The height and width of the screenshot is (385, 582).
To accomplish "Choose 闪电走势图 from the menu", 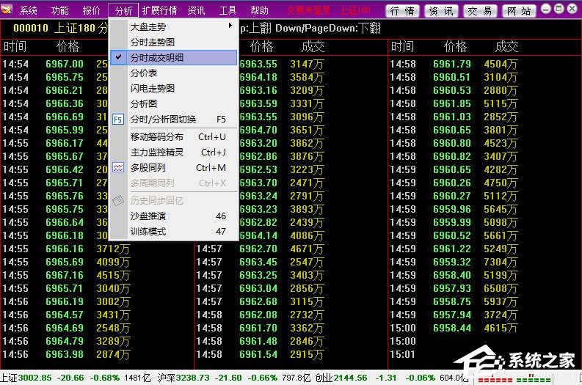I will pos(174,89).
